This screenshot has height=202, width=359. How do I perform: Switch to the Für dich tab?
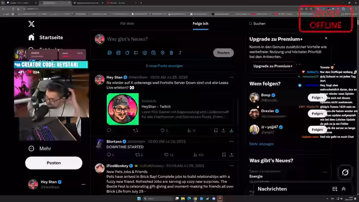127,24
